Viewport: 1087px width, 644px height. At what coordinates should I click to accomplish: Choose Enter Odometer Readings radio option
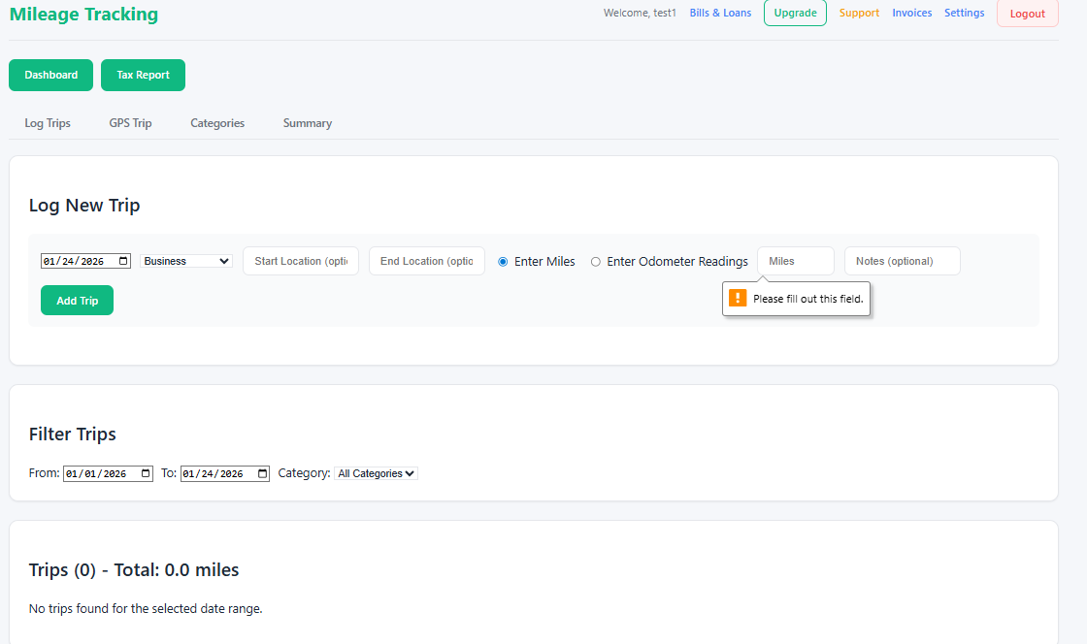pyautogui.click(x=596, y=262)
